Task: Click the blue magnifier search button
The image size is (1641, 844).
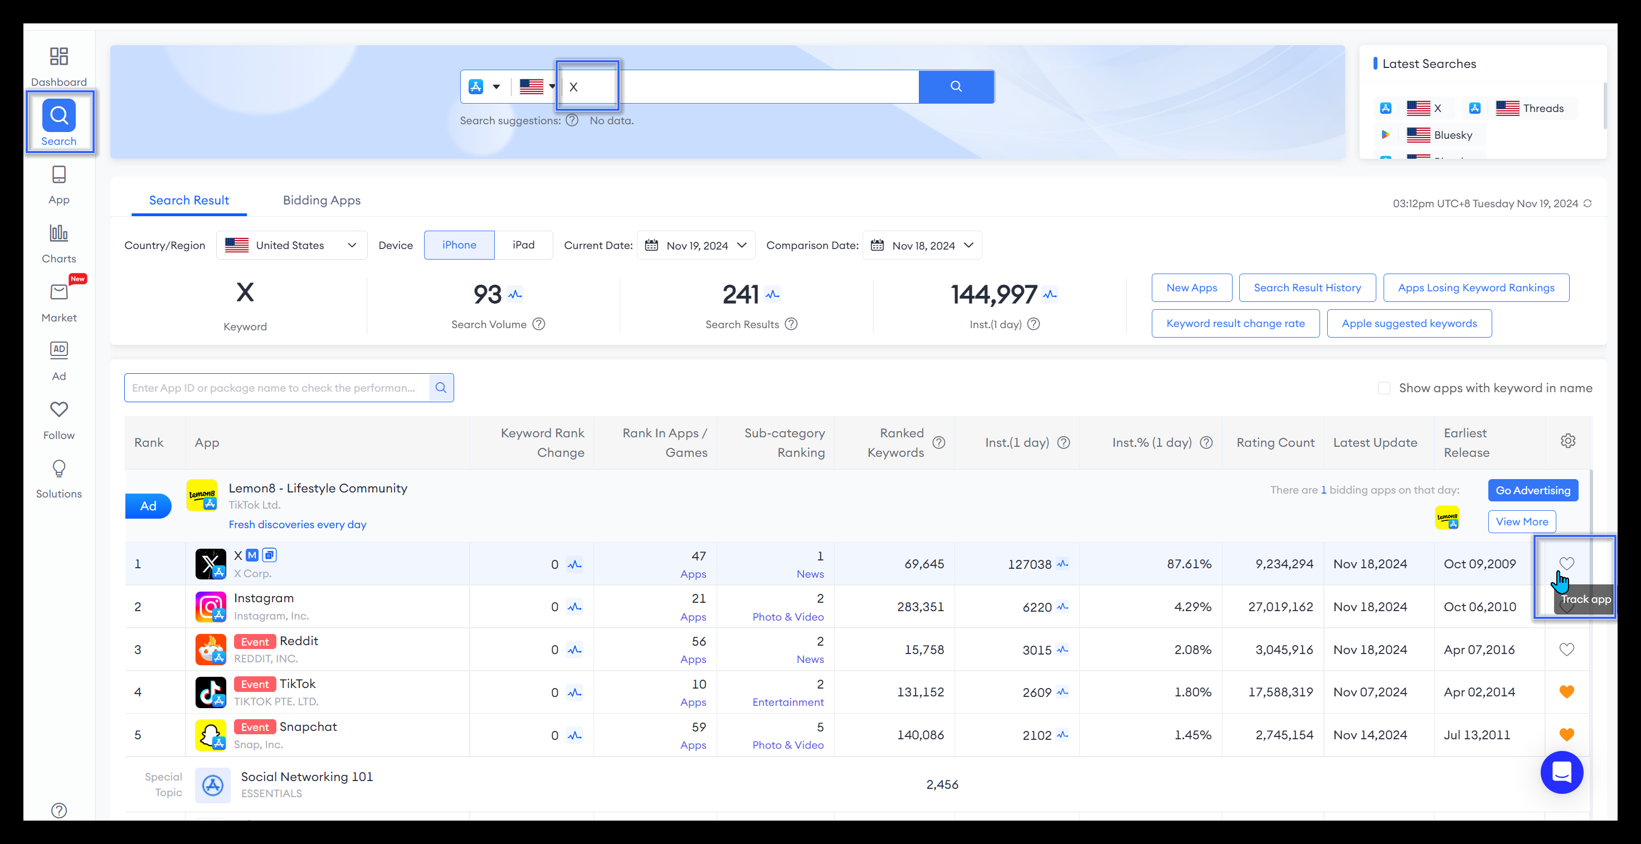Action: 956,87
